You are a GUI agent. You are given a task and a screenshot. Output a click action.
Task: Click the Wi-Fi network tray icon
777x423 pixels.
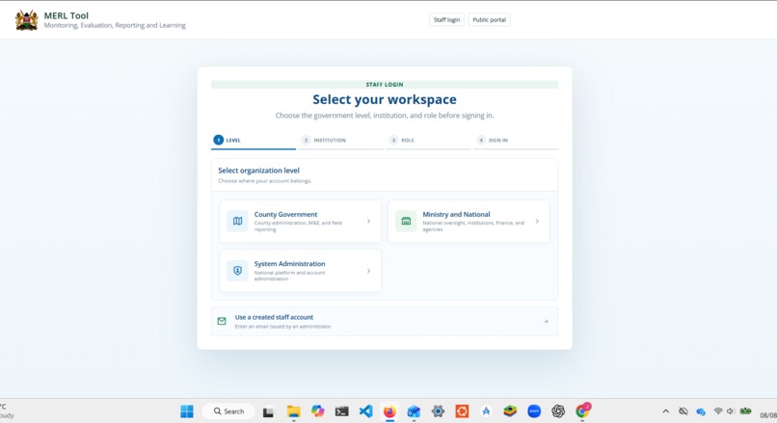tap(718, 411)
